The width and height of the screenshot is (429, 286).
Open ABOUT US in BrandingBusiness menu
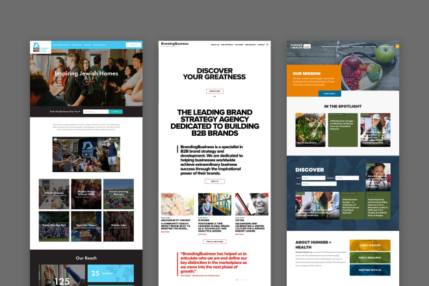click(x=215, y=45)
